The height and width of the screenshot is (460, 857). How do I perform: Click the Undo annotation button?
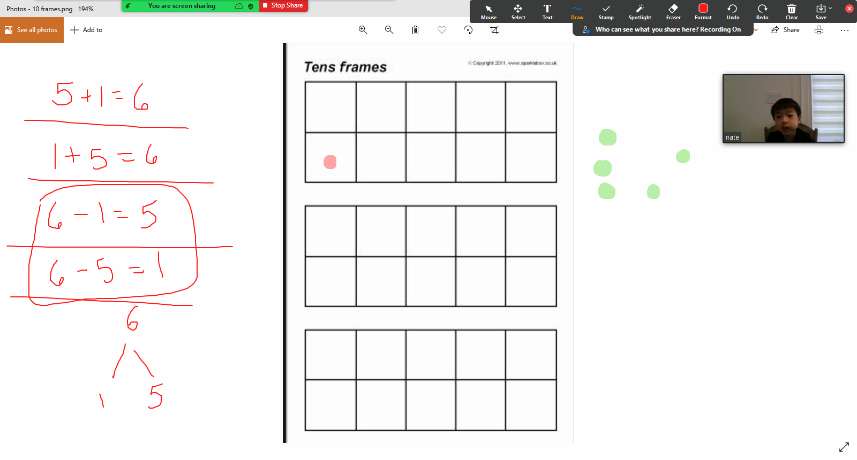733,11
